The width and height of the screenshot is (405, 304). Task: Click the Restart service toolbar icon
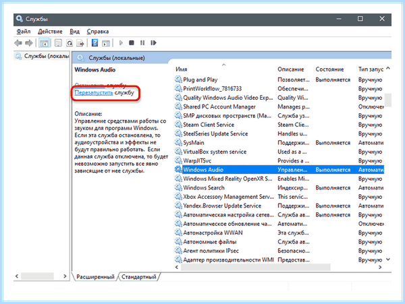tap(153, 42)
